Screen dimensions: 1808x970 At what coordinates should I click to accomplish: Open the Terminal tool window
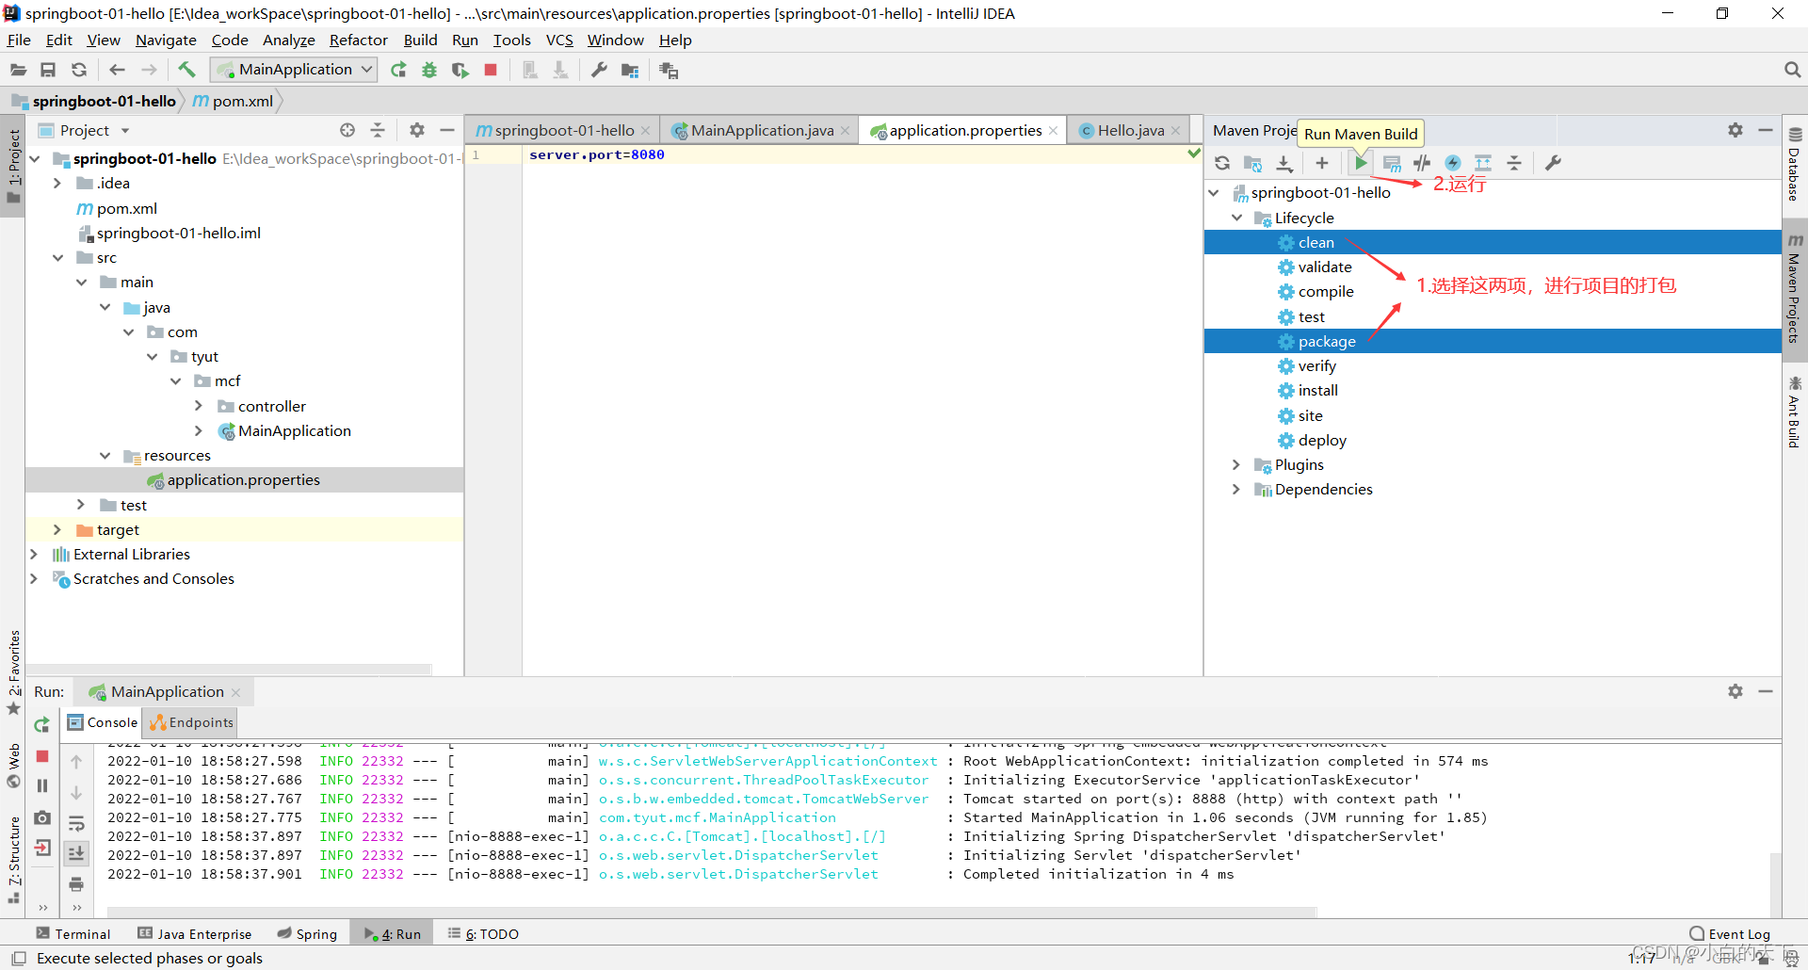pyautogui.click(x=73, y=934)
